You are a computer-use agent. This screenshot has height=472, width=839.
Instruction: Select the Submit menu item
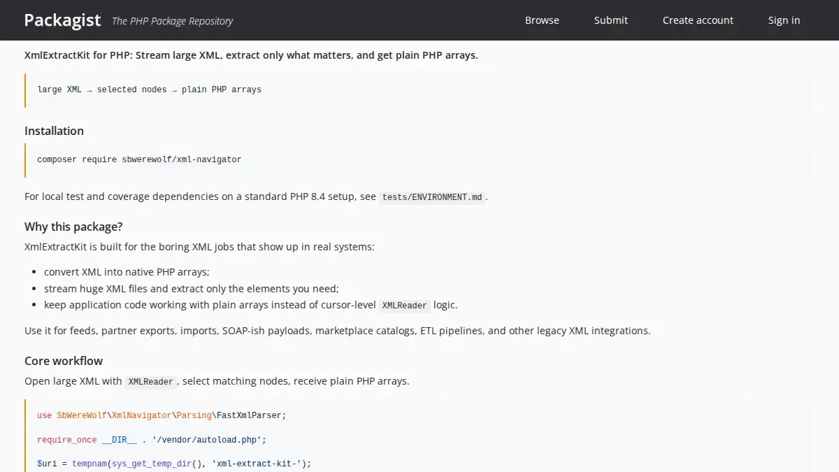[x=610, y=20]
